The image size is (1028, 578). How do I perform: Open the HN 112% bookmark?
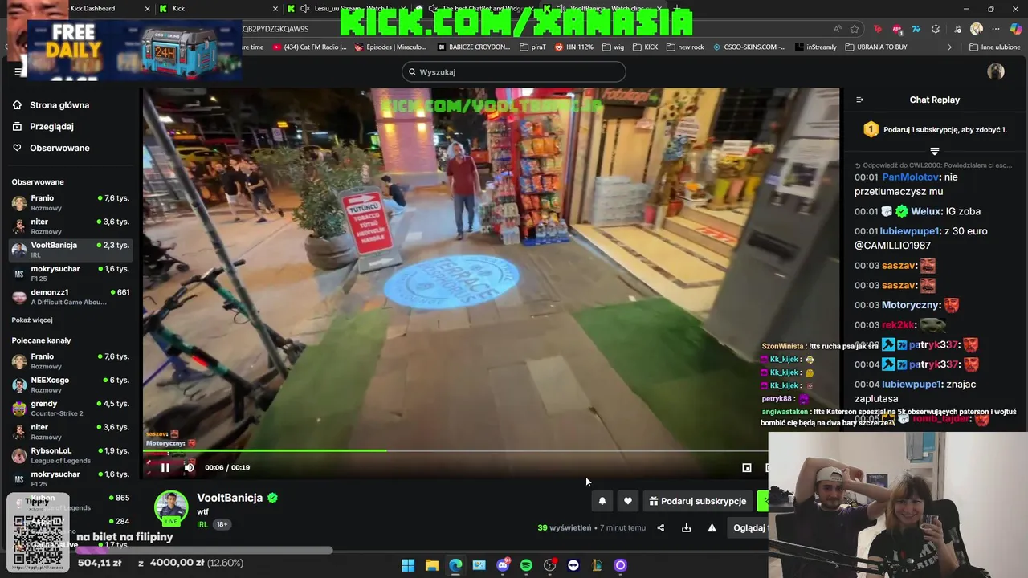tap(573, 47)
